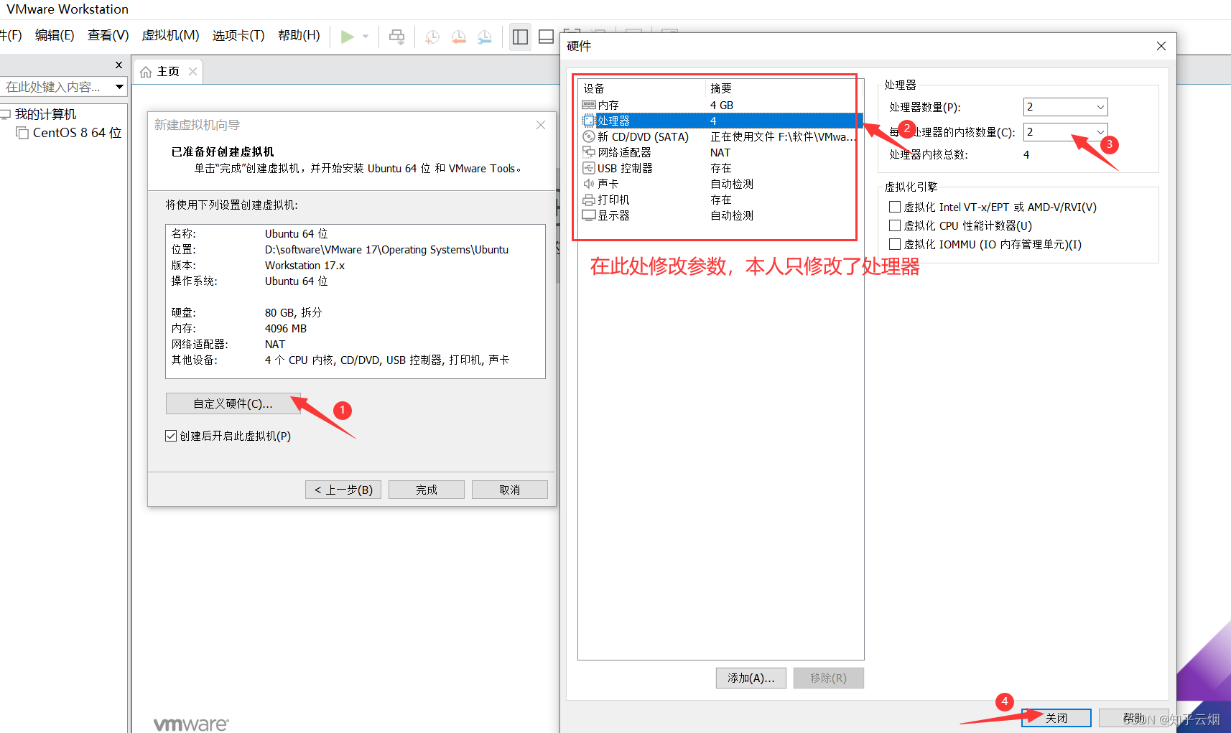
Task: Click the 处理器 CPU icon
Action: (588, 121)
